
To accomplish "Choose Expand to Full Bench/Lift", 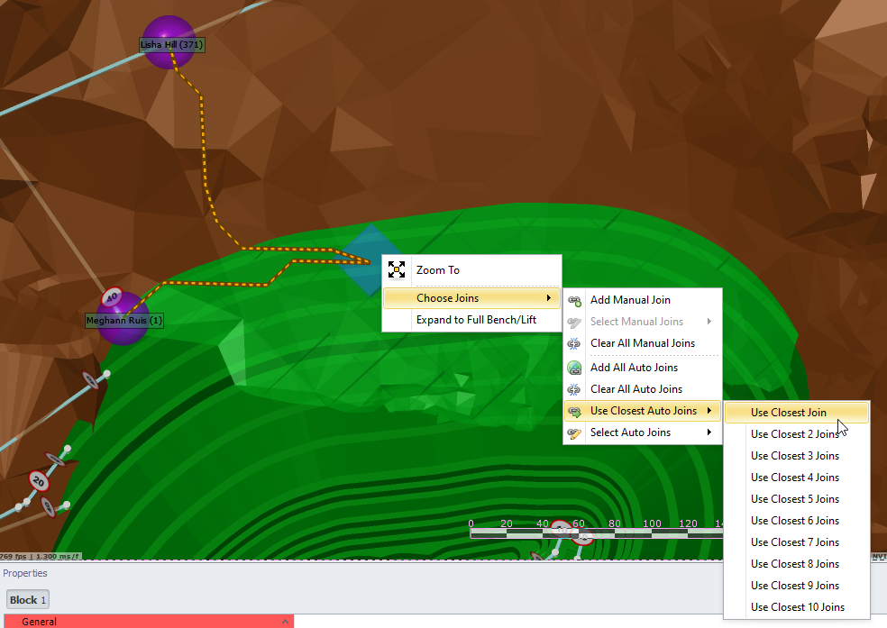I will click(x=471, y=320).
